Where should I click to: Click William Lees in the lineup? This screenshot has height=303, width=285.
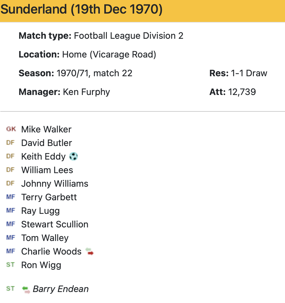[x=47, y=170]
